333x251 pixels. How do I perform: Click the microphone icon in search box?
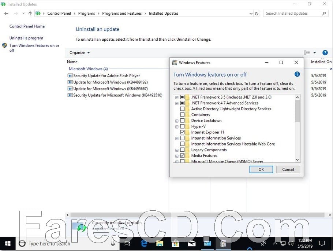113,243
